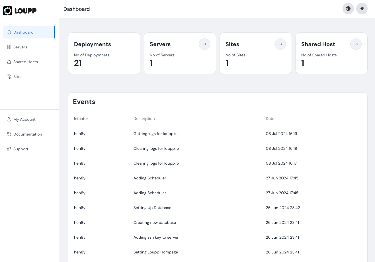Viewport: 375px width, 262px height.
Task: Click the Support icon in sidebar
Action: tap(9, 149)
